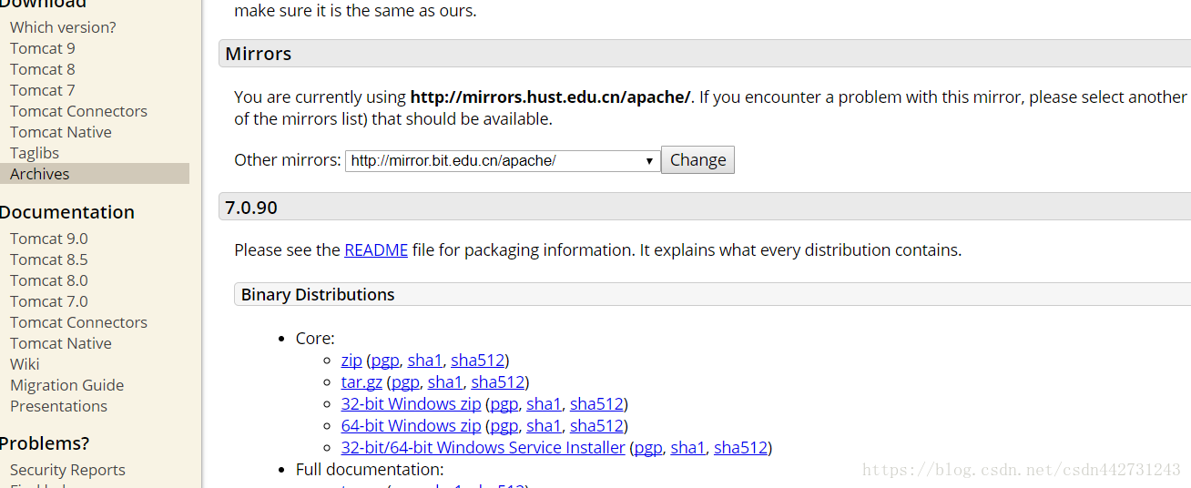The image size is (1191, 488).
Task: Open Tomcat 9.0 documentation
Action: (49, 239)
